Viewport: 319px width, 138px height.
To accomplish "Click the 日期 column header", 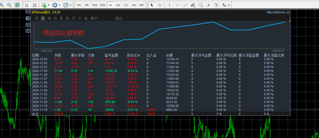I will [35, 55].
